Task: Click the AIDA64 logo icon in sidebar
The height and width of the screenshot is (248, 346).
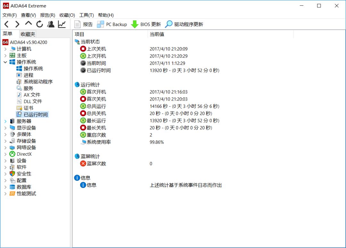Action: coord(5,42)
